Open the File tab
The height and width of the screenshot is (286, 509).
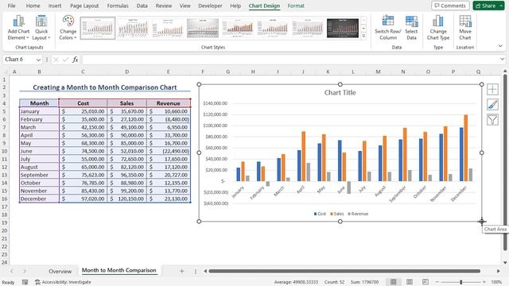[11, 6]
